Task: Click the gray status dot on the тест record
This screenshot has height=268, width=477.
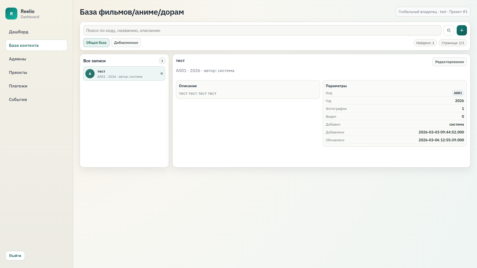Action: [162, 74]
